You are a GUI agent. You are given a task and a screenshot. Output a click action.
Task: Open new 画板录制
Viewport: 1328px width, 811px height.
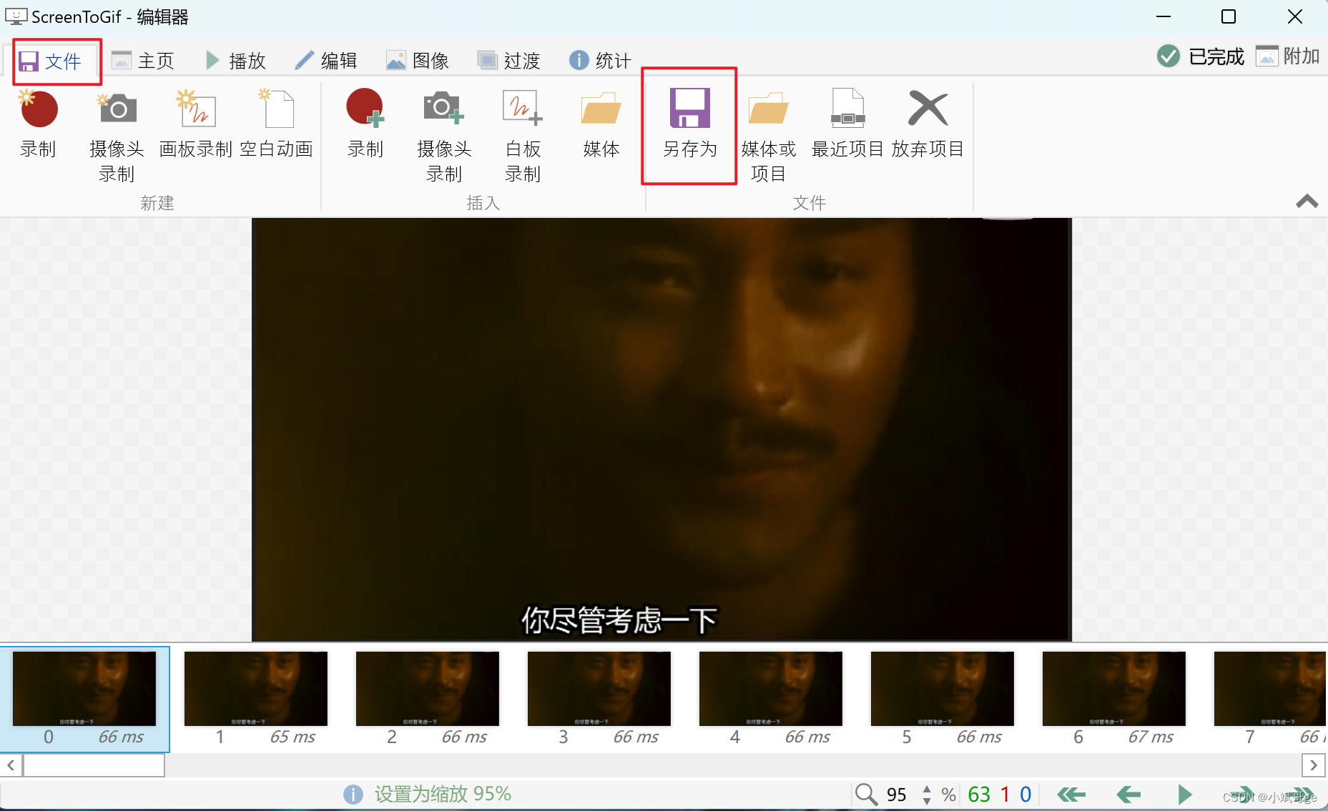point(195,125)
